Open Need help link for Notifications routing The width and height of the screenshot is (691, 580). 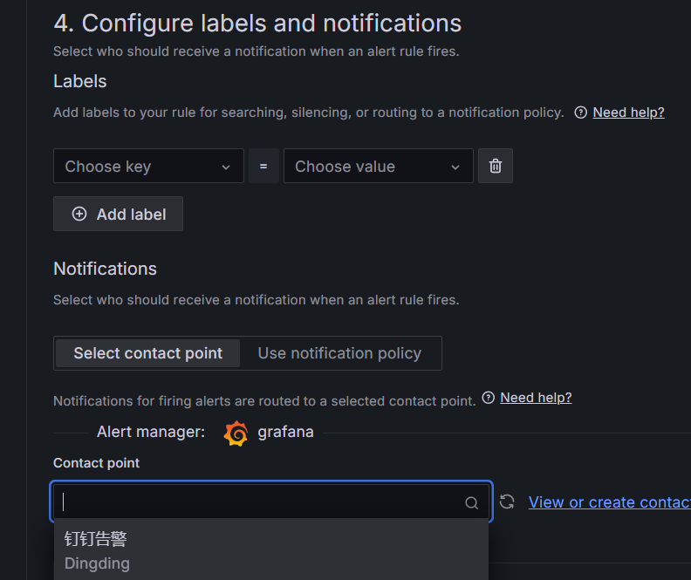(536, 398)
